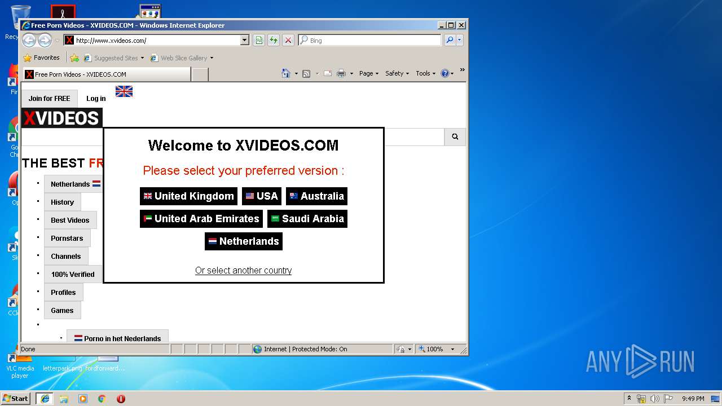Open the Best Videos sidebar link
This screenshot has height=406, width=722.
tap(70, 220)
